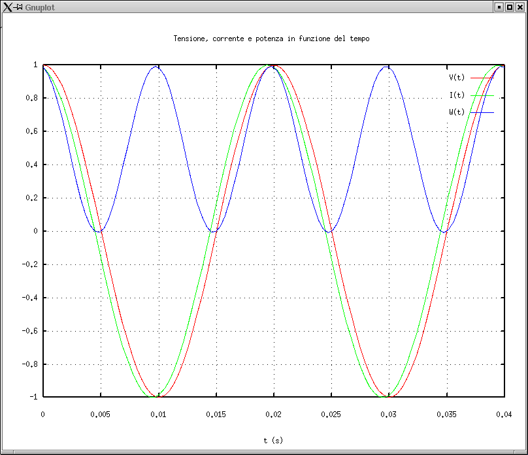Click the I(t) legend label
This screenshot has height=455, width=528.
457,95
